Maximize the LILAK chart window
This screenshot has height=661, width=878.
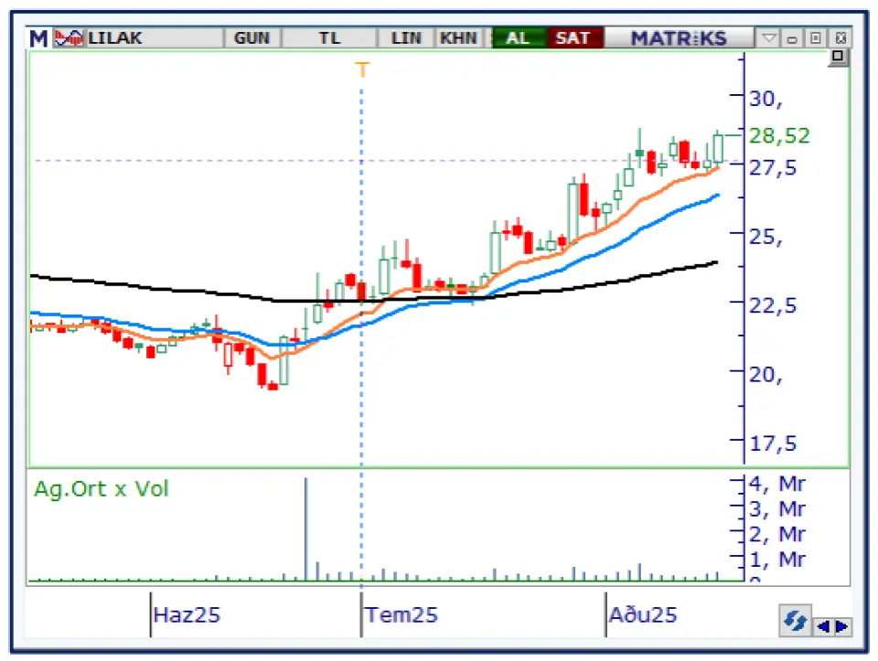tap(816, 38)
